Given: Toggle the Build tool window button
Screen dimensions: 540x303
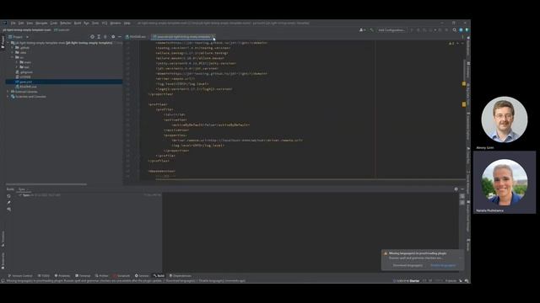Looking at the screenshot, I should coord(159,276).
